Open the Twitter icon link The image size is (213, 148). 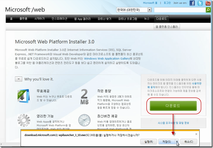pyautogui.click(x=200, y=3)
